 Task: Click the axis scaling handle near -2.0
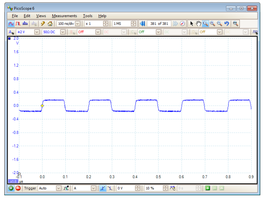(19, 174)
